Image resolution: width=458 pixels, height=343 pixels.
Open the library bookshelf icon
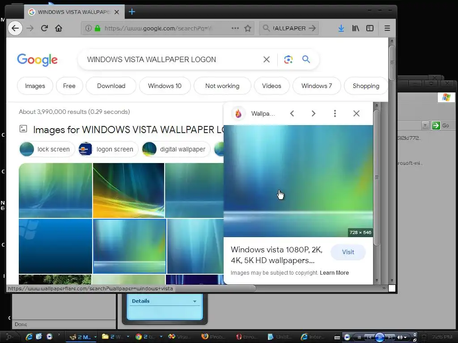tap(356, 28)
